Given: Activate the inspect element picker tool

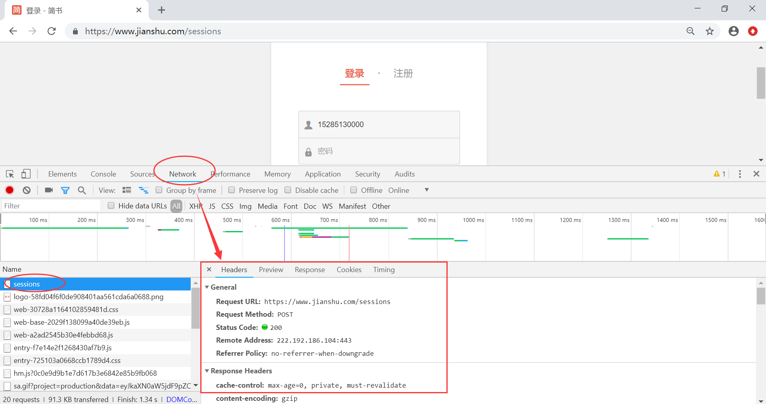Looking at the screenshot, I should click(x=10, y=174).
